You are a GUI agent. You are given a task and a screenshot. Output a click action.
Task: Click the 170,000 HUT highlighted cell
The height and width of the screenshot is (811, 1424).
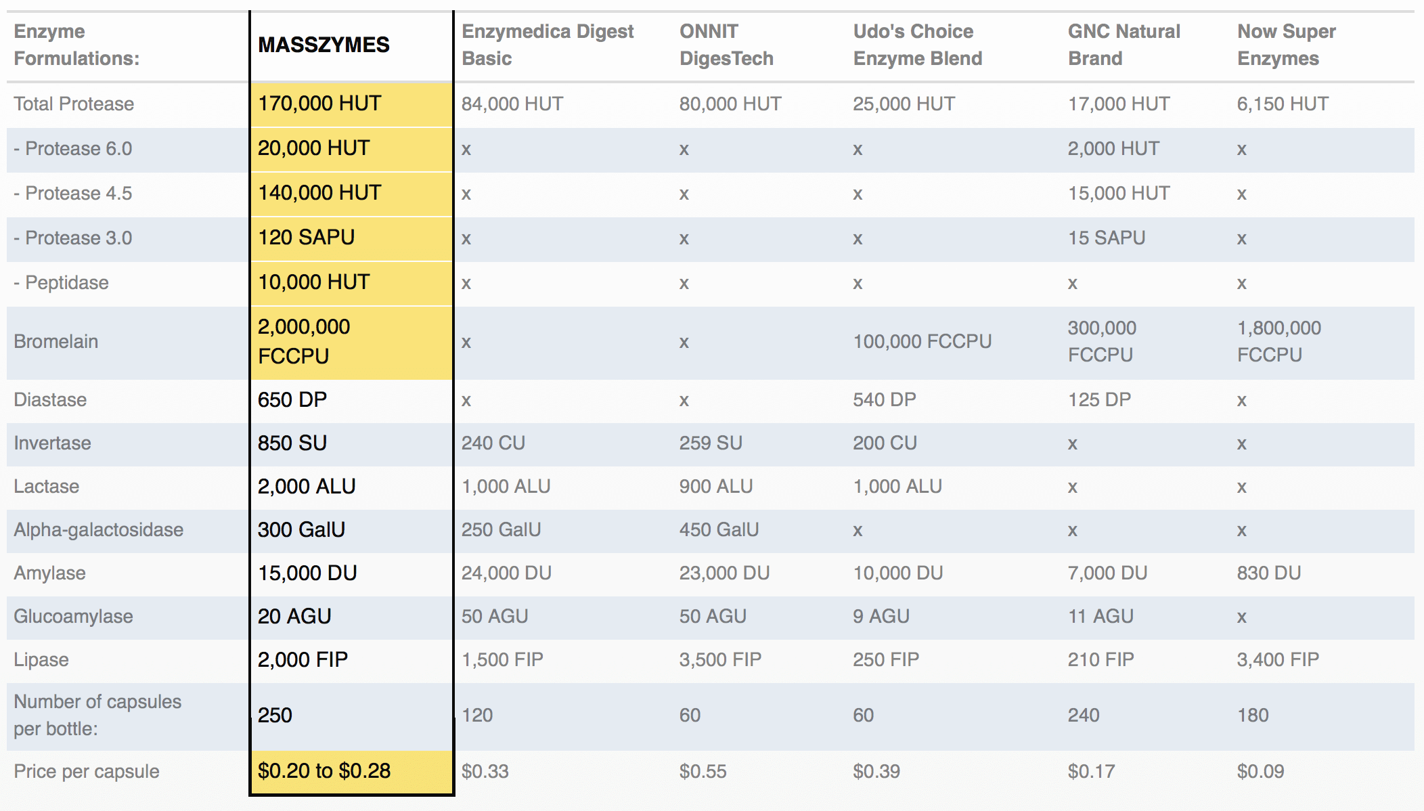(319, 104)
